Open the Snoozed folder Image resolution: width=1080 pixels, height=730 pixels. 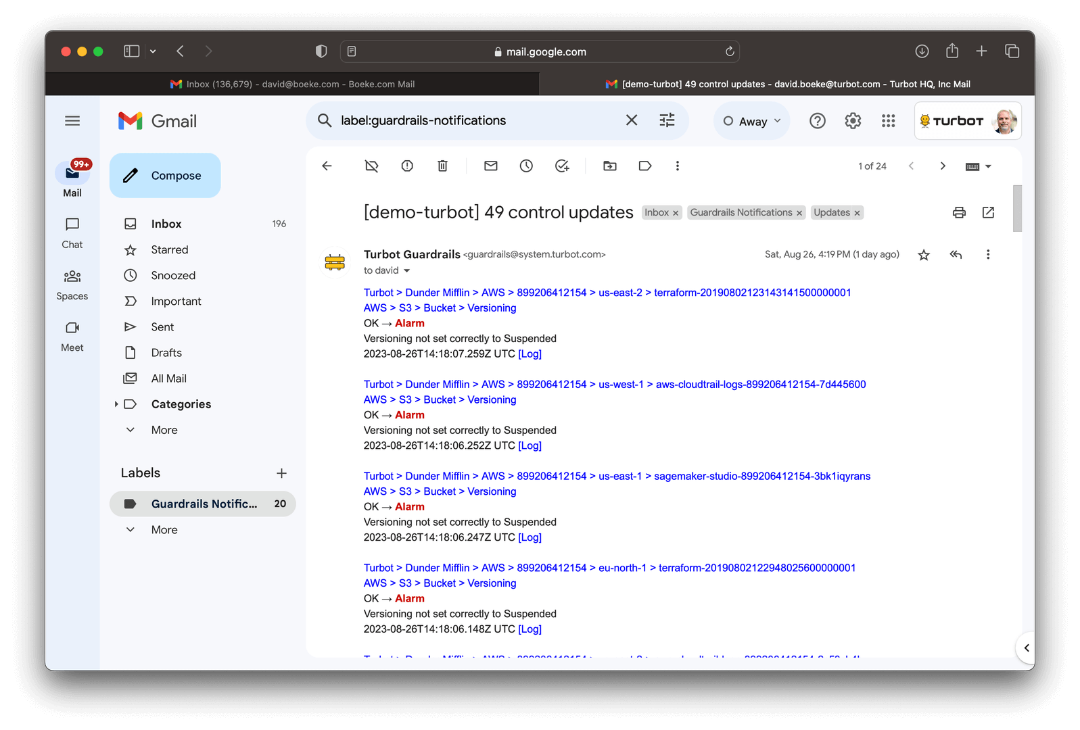[x=203, y=276]
